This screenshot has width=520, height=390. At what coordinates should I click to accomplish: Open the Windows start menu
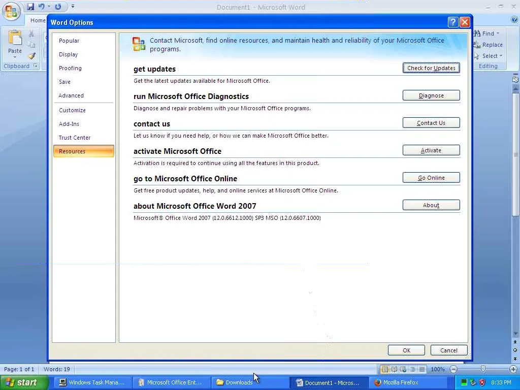tap(24, 382)
